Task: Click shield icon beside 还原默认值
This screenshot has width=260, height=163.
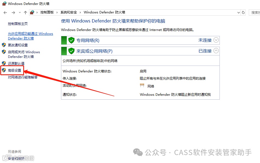Action: tap(4, 63)
